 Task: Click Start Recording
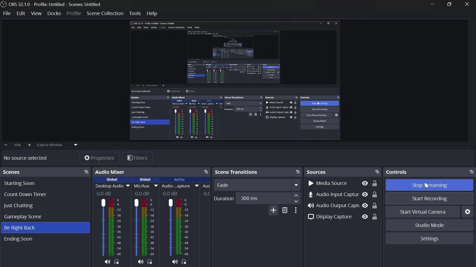tap(430, 198)
